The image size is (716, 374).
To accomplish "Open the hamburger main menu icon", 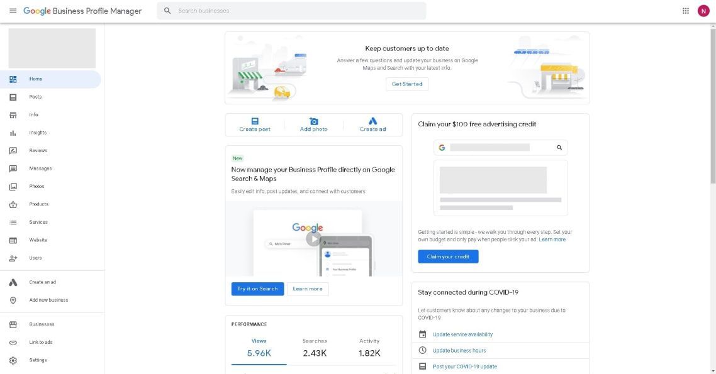I will pos(13,11).
